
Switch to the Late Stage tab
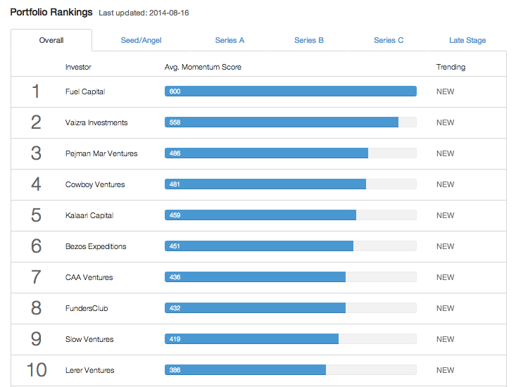467,40
